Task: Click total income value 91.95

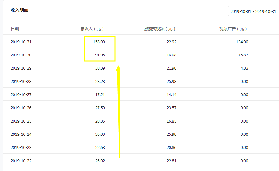Action: 100,55
